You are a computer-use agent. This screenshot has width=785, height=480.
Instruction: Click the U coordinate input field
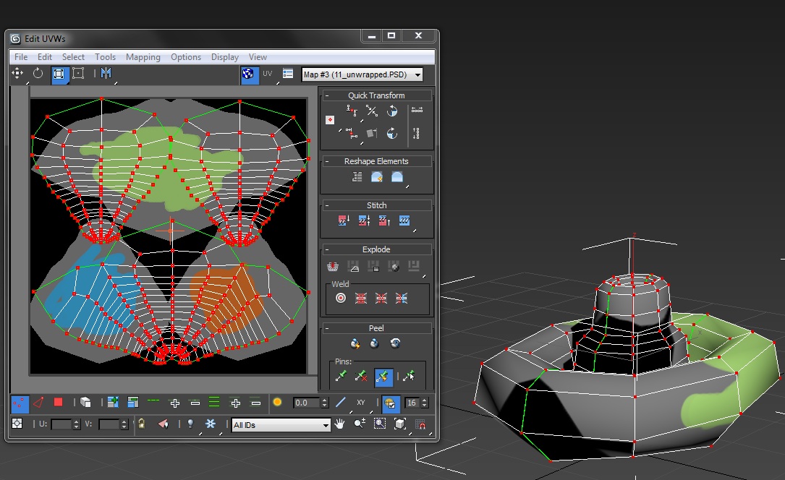click(x=61, y=424)
